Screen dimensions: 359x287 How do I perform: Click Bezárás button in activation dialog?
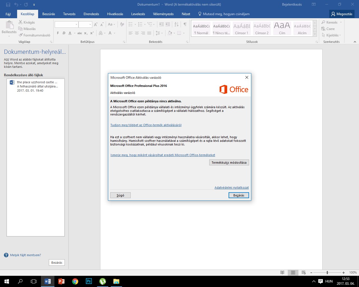pos(239,195)
